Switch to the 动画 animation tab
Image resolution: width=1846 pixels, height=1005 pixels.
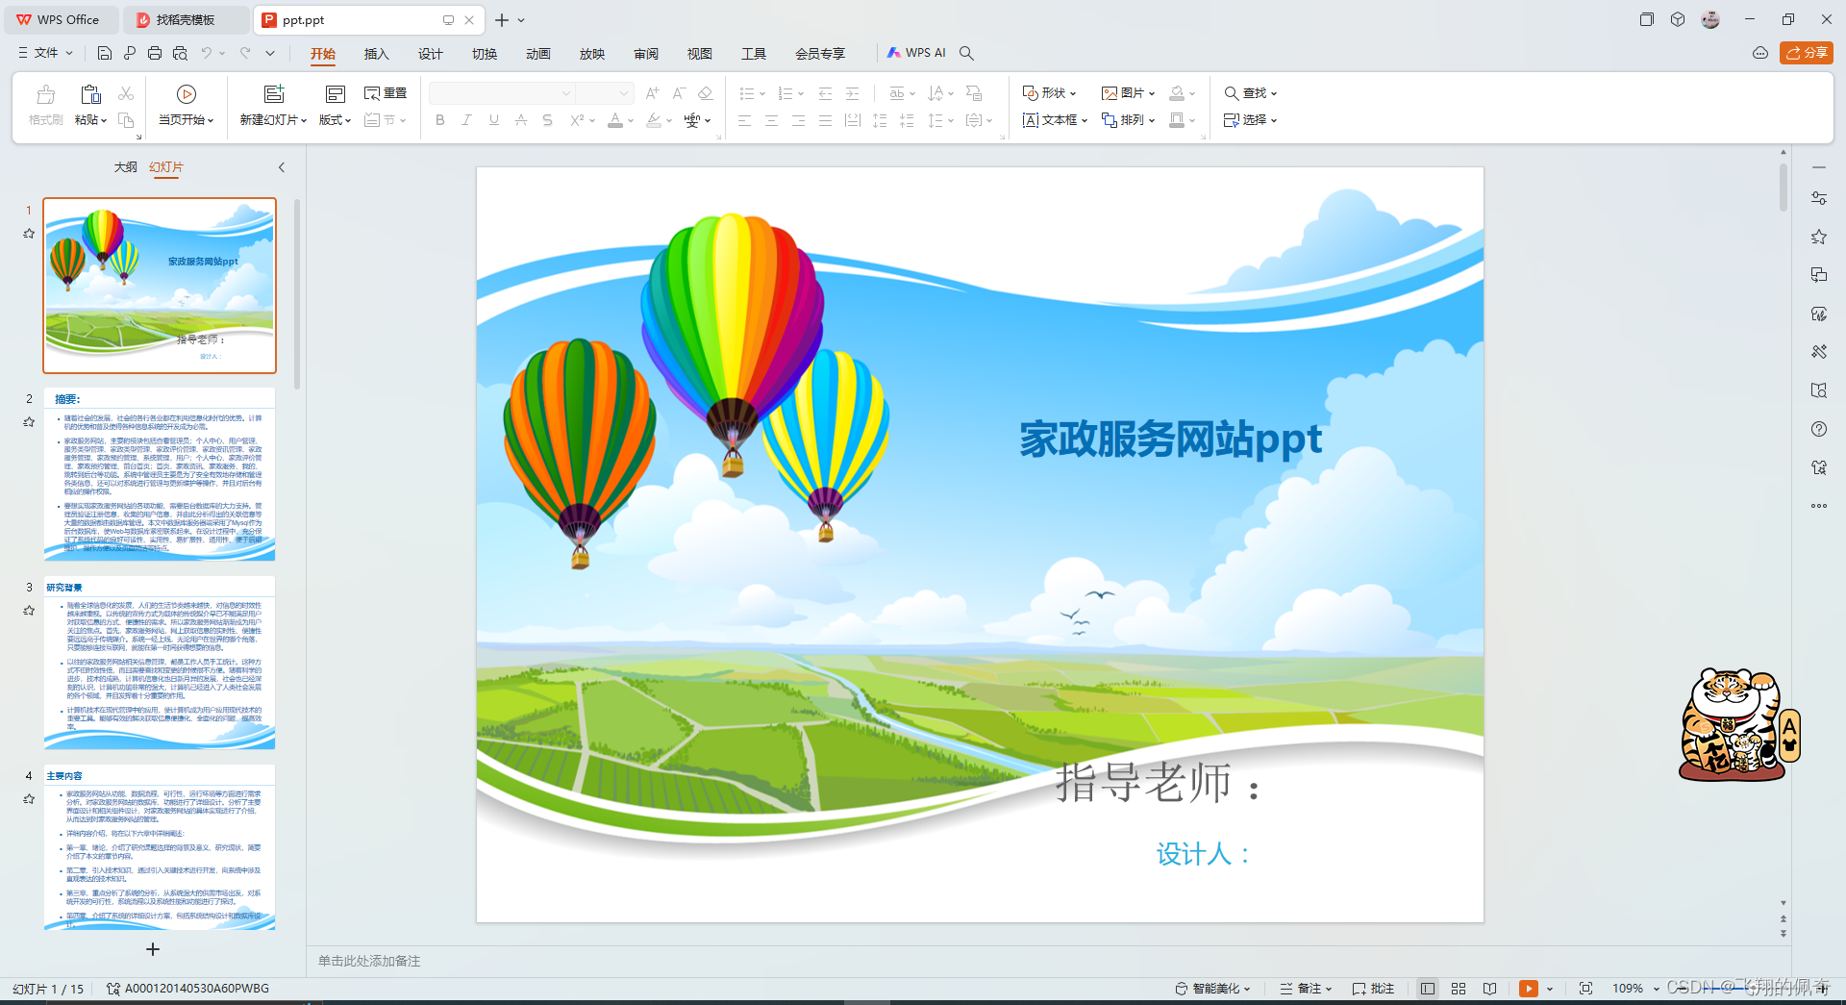pyautogui.click(x=538, y=54)
